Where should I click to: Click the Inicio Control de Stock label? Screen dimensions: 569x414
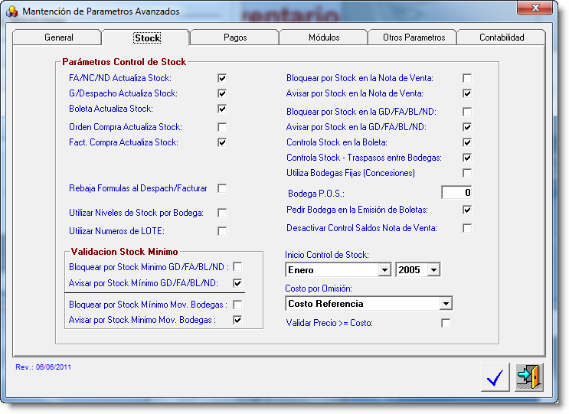coord(327,255)
